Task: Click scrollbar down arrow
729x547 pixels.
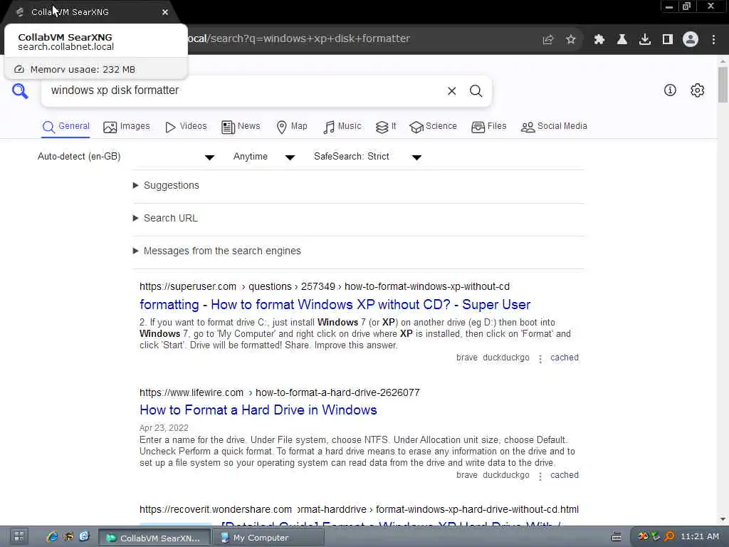Action: [x=723, y=519]
